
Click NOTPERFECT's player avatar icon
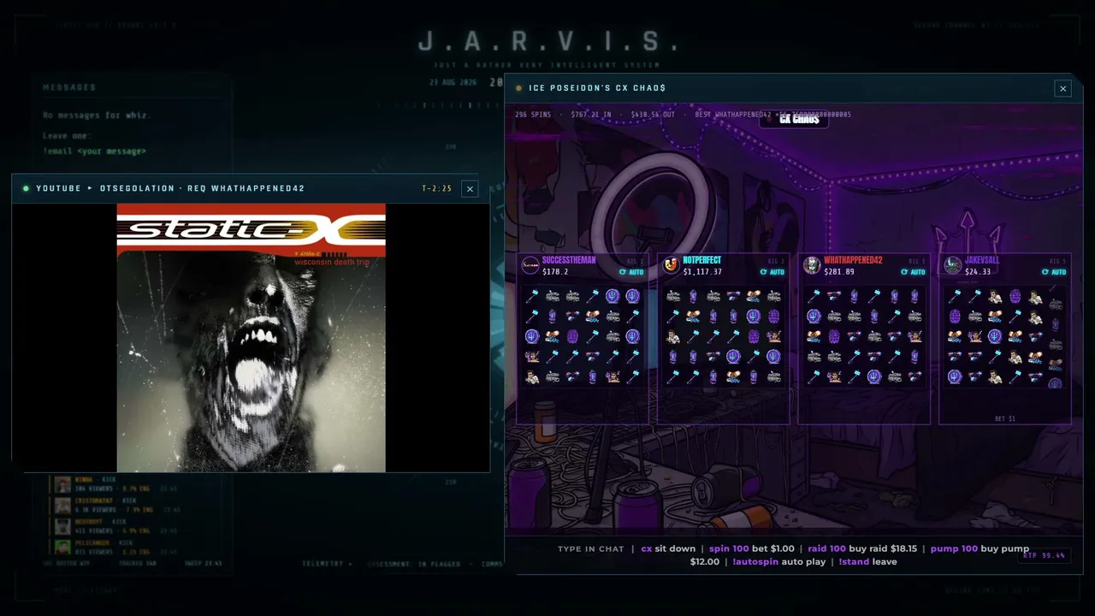672,265
